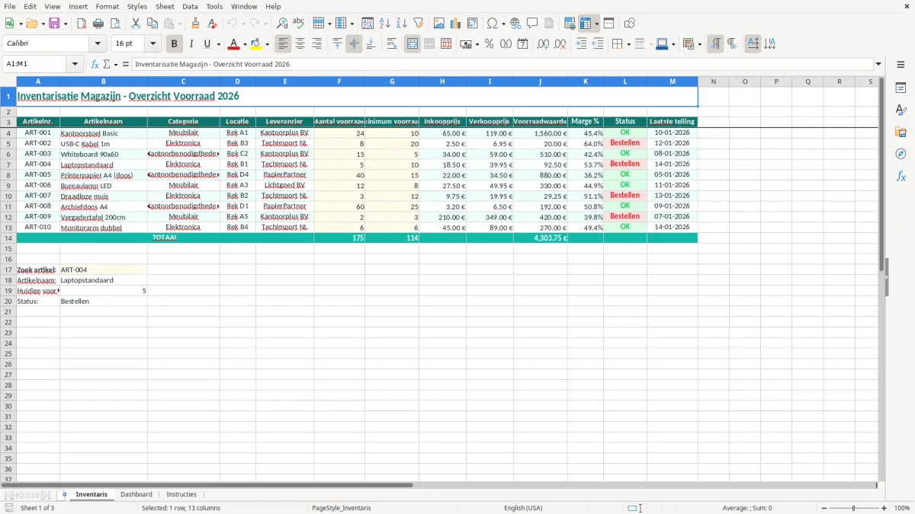The width and height of the screenshot is (915, 514).
Task: Click the Increase Indent icon
Action: [x=581, y=44]
